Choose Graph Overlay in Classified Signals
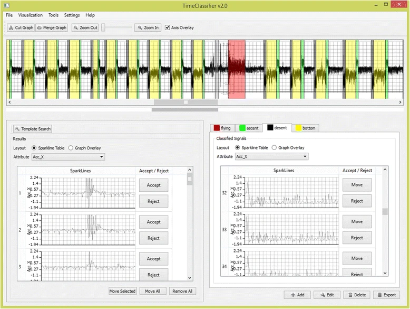This screenshot has height=309, width=410. [x=274, y=147]
